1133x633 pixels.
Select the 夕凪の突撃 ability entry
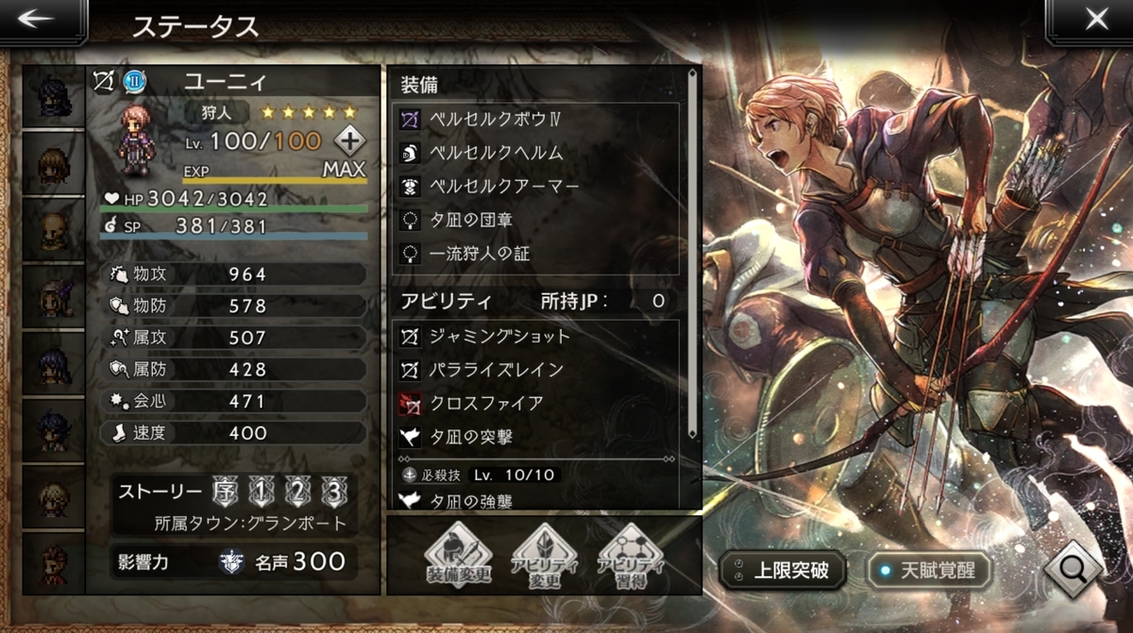click(535, 436)
